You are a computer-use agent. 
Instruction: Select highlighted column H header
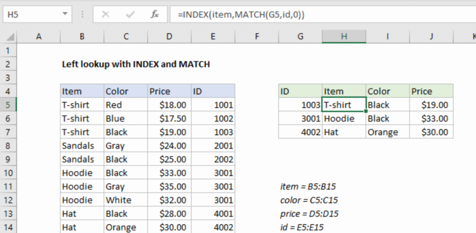click(x=344, y=37)
